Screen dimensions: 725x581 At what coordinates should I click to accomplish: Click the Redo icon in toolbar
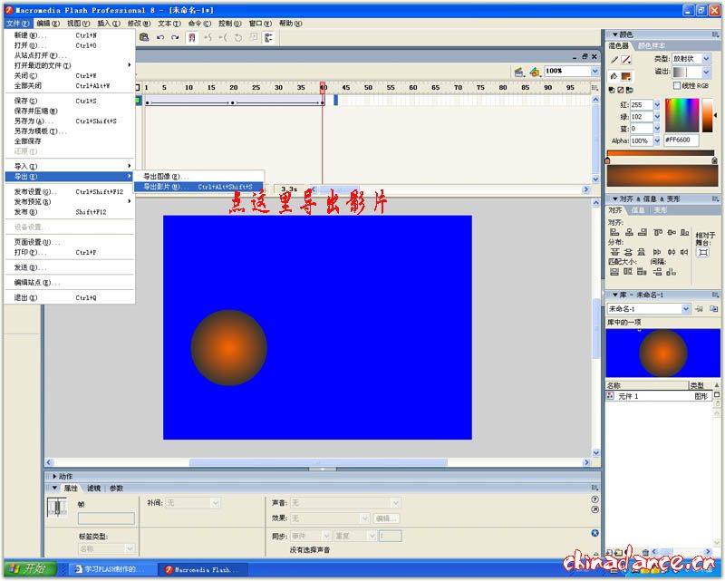(x=175, y=38)
